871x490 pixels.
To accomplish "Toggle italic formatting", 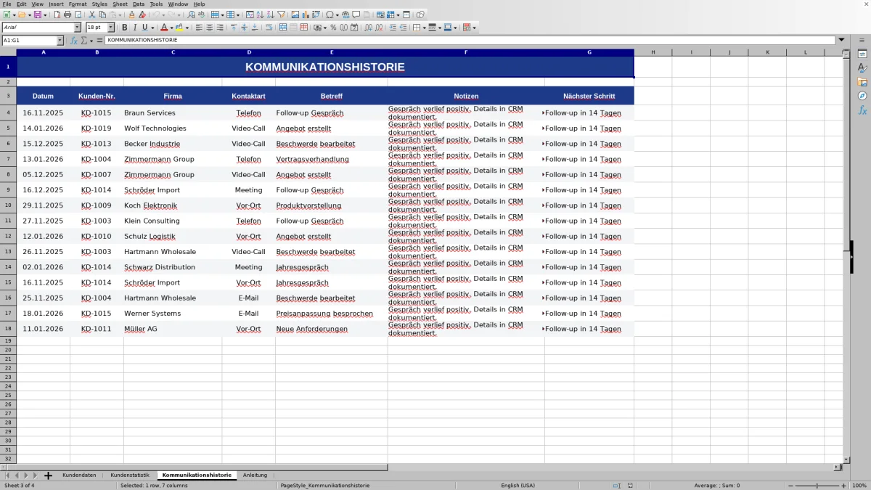I will [135, 27].
